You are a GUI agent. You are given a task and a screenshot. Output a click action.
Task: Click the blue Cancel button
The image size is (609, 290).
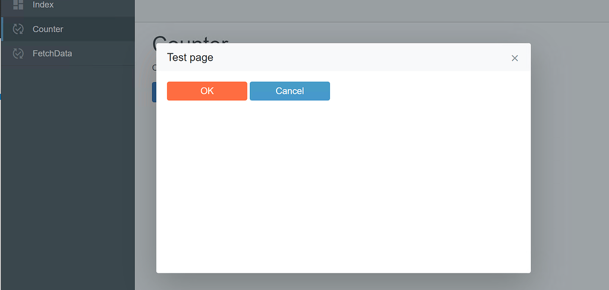(290, 91)
